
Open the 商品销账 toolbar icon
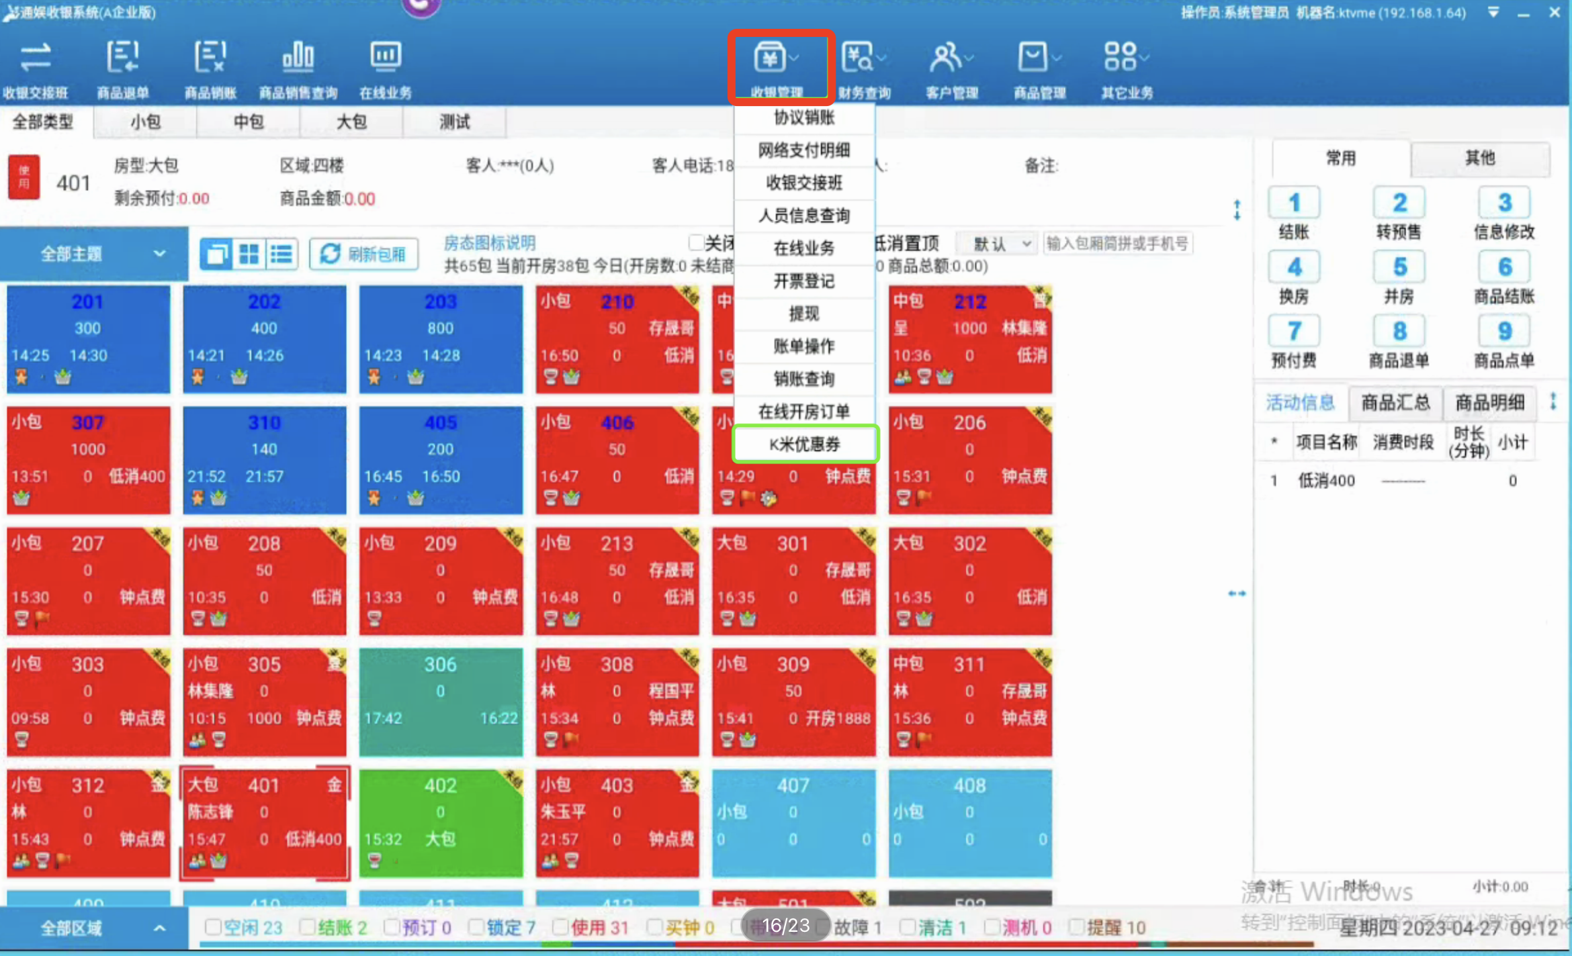(x=210, y=69)
